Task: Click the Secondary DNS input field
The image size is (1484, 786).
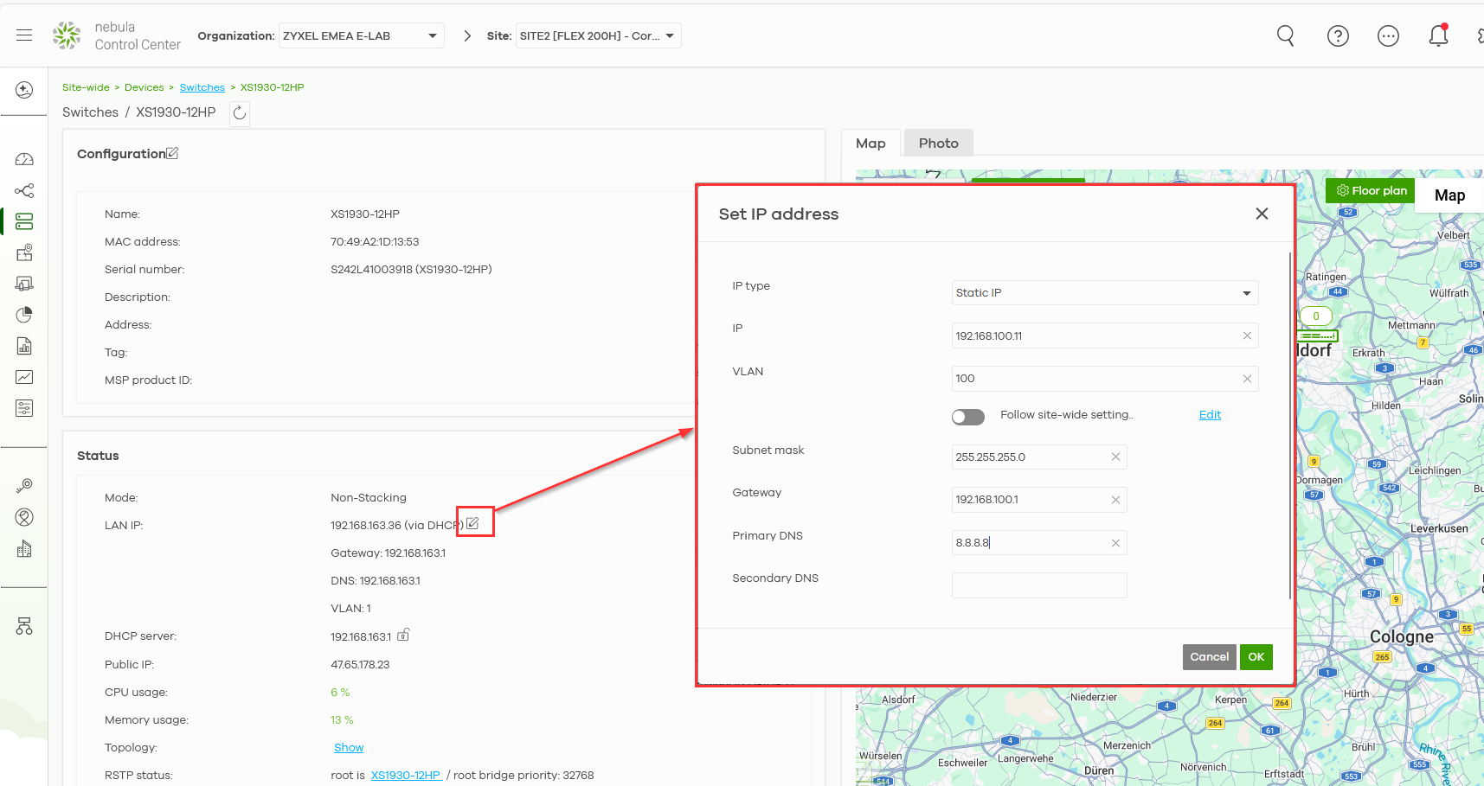Action: click(x=1039, y=585)
